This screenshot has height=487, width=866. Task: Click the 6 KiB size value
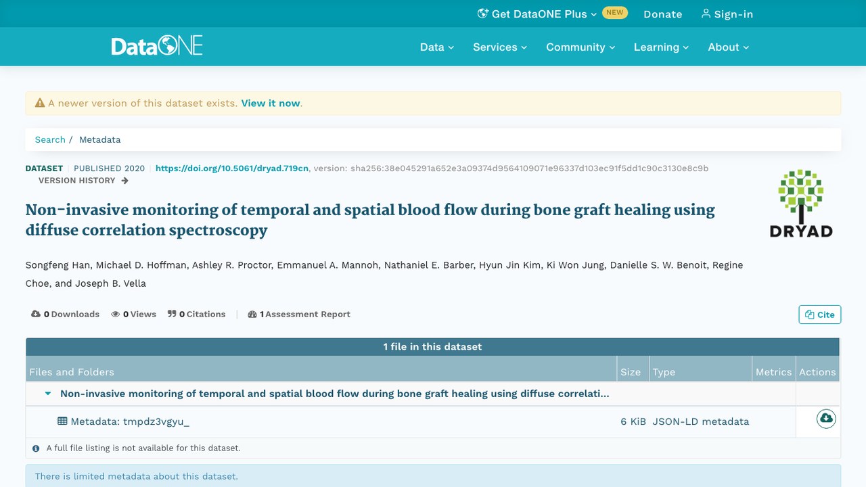point(633,421)
